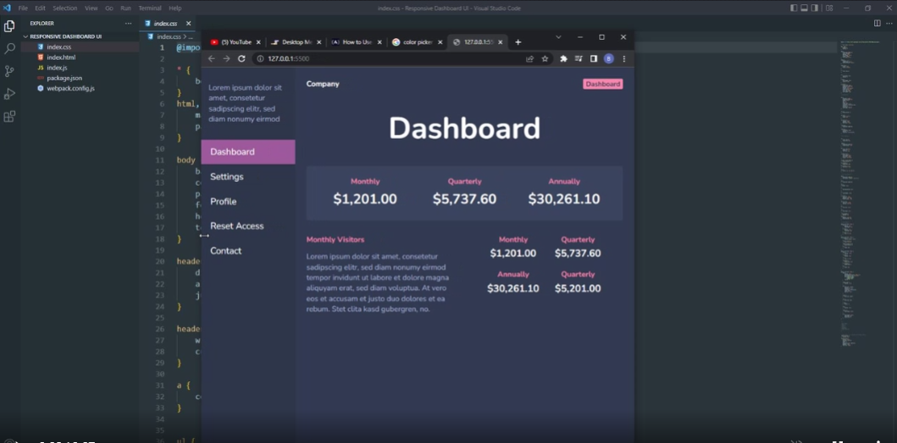Open the Chrome extensions puzzle icon
This screenshot has width=897, height=443.
point(563,59)
